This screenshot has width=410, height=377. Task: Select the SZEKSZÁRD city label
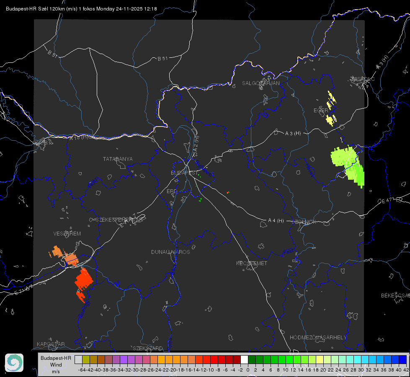click(x=148, y=348)
